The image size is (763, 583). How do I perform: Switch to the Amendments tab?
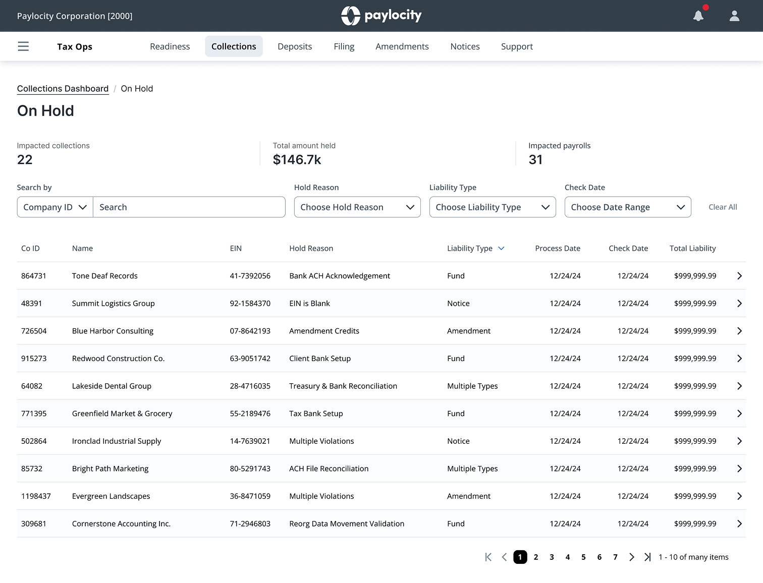402,46
